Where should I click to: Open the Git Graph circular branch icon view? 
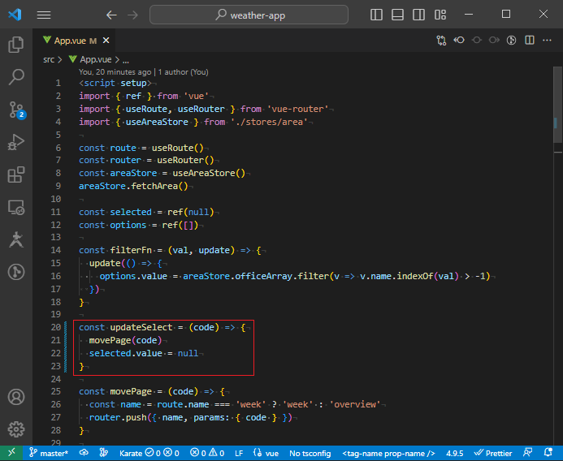[x=16, y=272]
